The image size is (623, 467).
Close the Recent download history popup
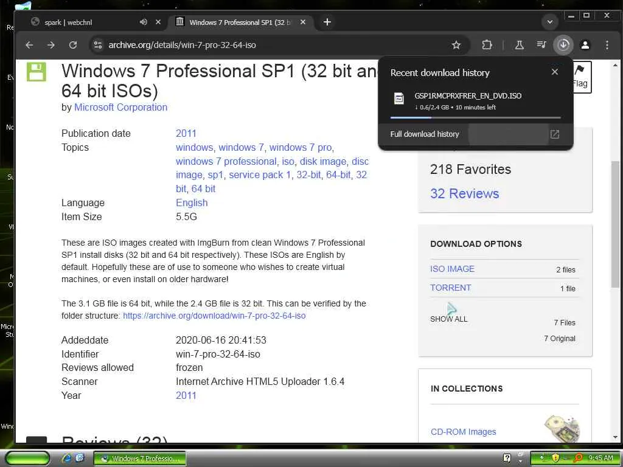(x=555, y=72)
